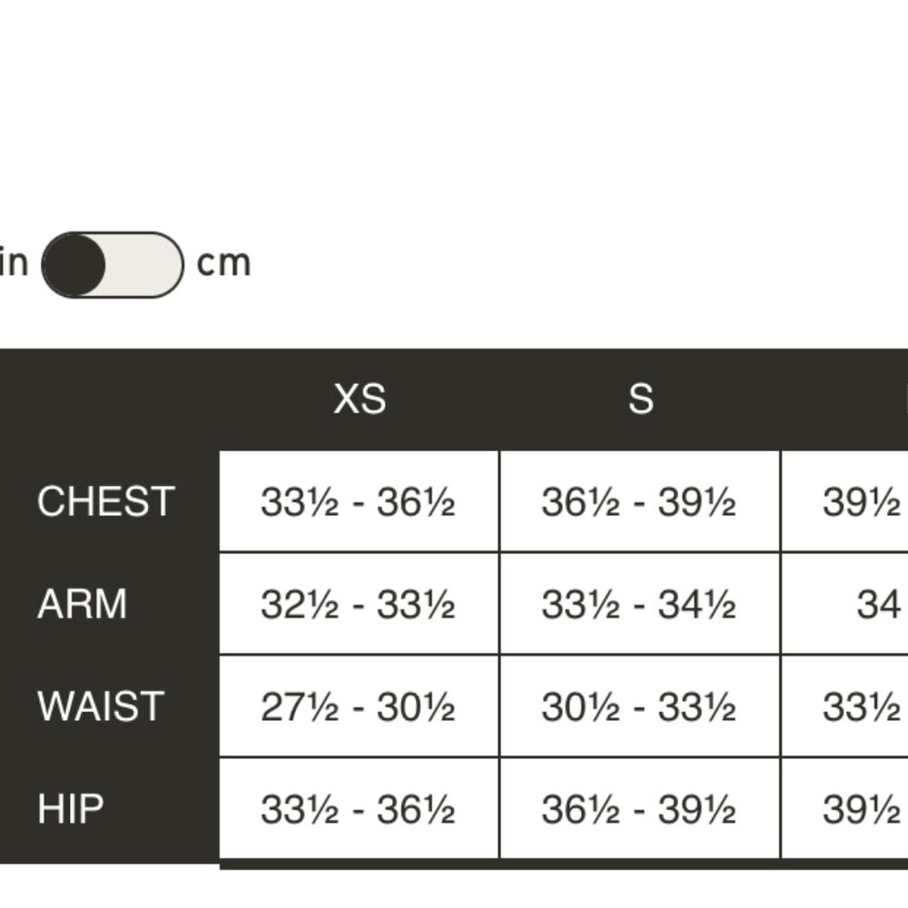Click the WAIST row label
Image resolution: width=908 pixels, height=908 pixels.
(100, 706)
